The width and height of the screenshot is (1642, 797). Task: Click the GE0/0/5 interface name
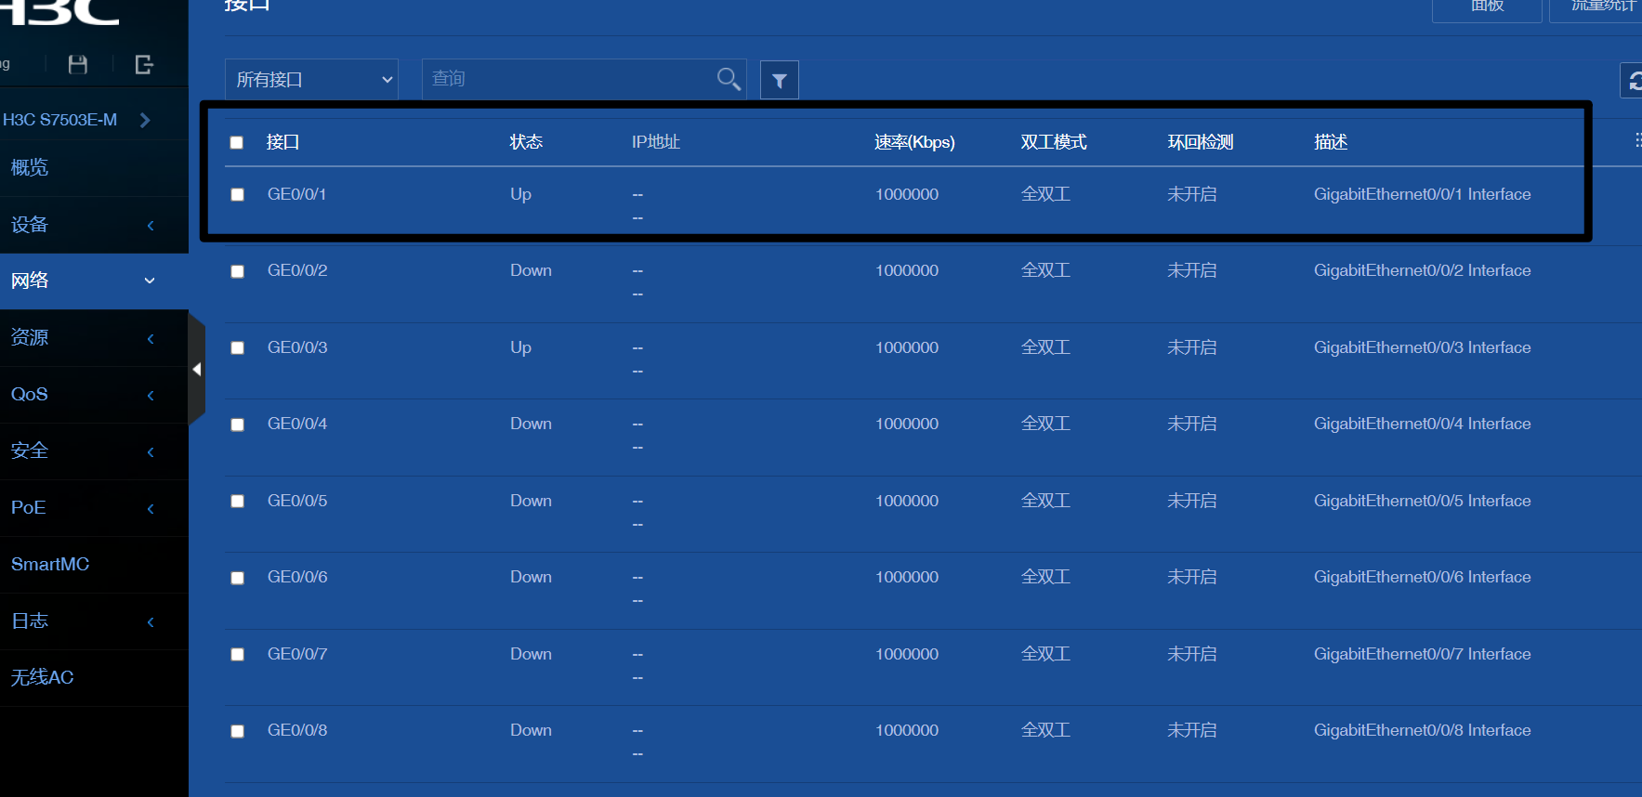pyautogui.click(x=297, y=501)
